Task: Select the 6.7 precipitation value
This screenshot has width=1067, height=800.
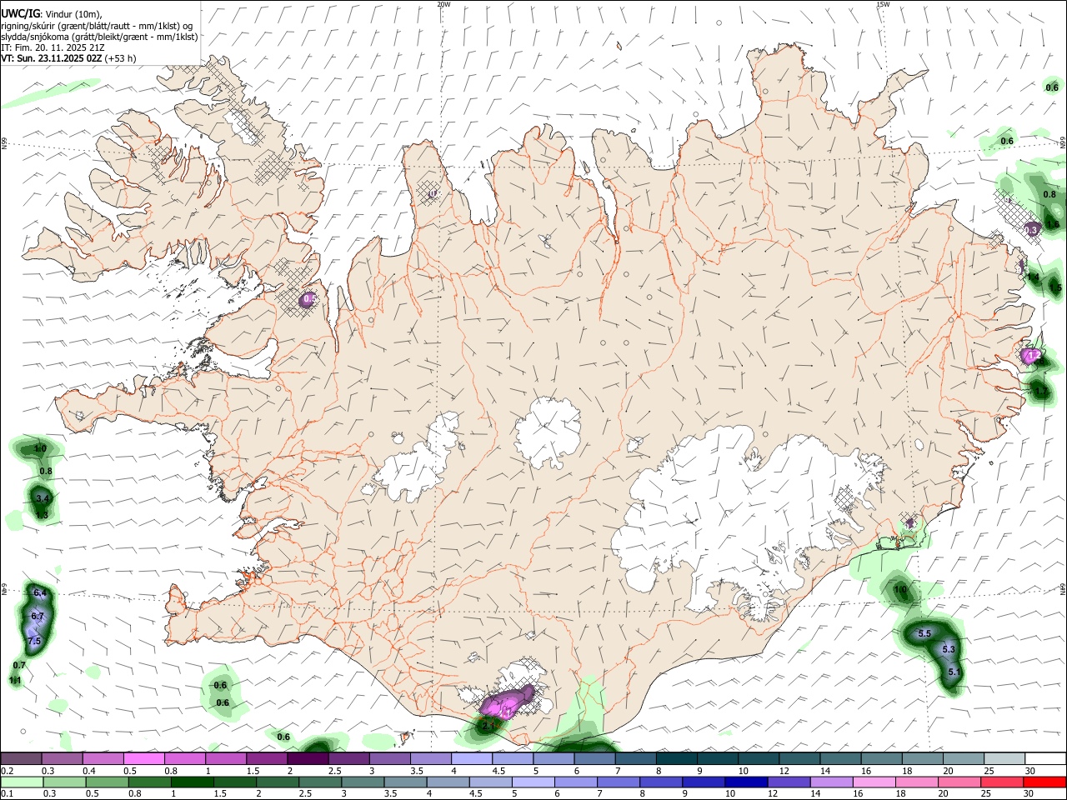Action: (37, 617)
